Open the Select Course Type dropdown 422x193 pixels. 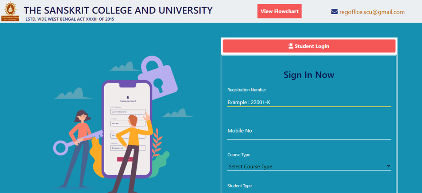click(x=309, y=166)
